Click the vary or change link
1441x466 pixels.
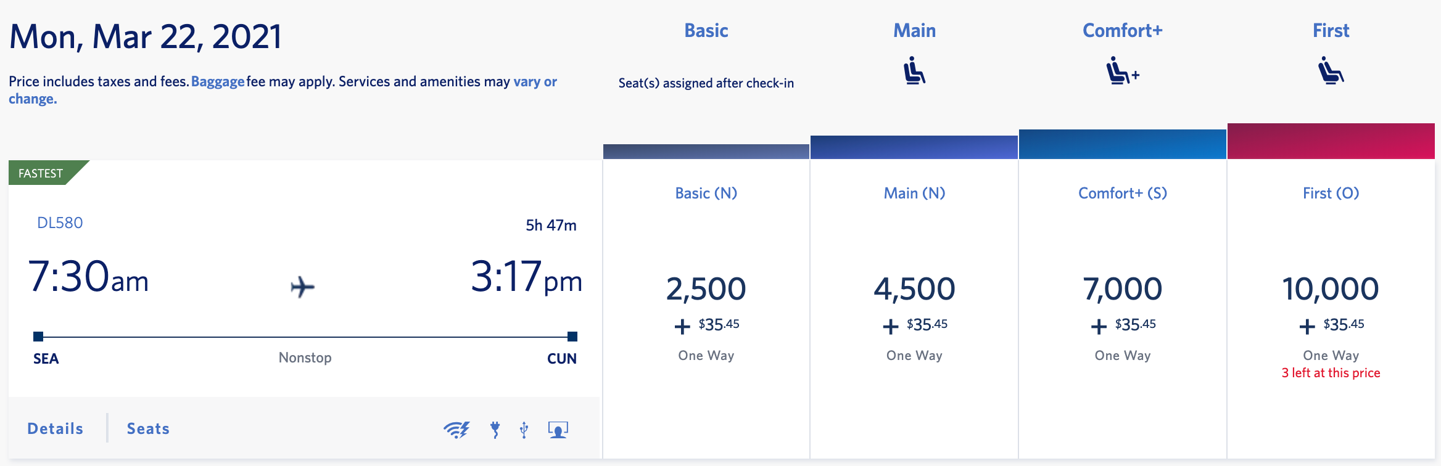click(534, 81)
